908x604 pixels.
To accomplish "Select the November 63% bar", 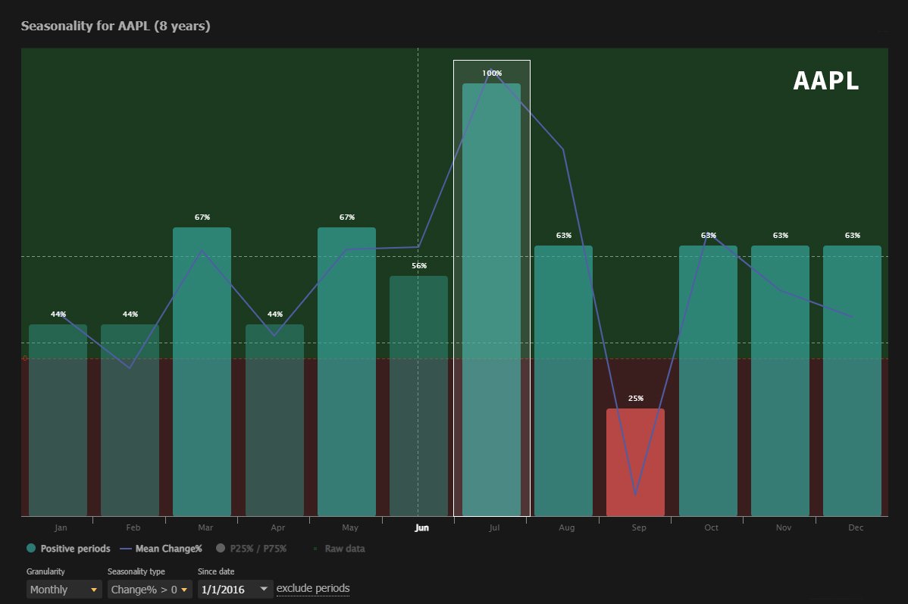I will (x=780, y=380).
